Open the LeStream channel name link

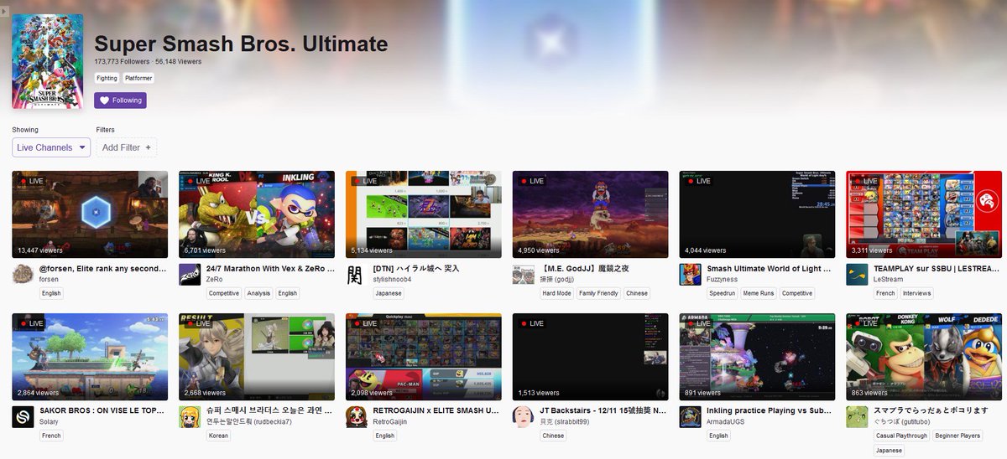(x=888, y=279)
